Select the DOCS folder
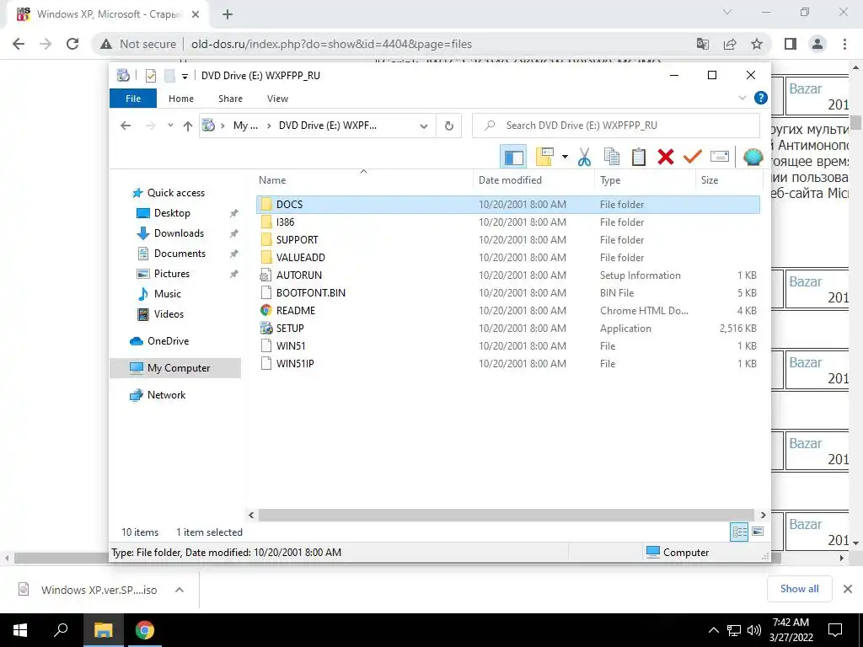This screenshot has width=863, height=647. point(508,204)
